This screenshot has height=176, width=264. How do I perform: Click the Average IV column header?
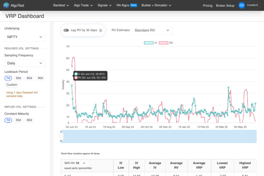pyautogui.click(x=155, y=165)
